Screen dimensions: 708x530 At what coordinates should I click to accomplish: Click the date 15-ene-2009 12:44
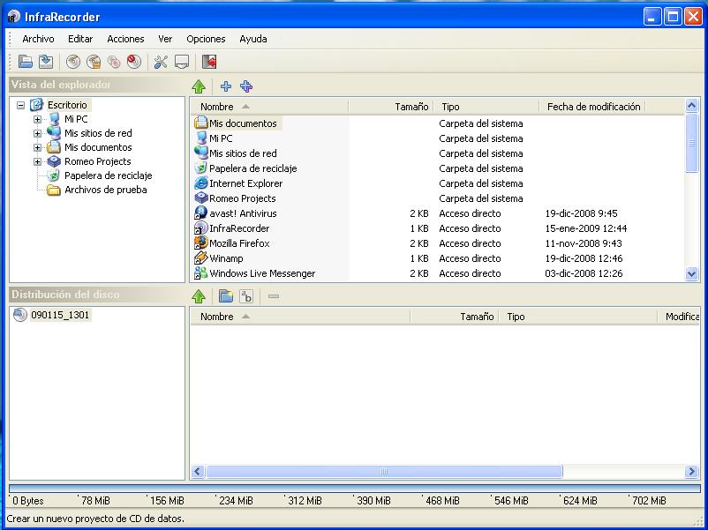coord(585,228)
